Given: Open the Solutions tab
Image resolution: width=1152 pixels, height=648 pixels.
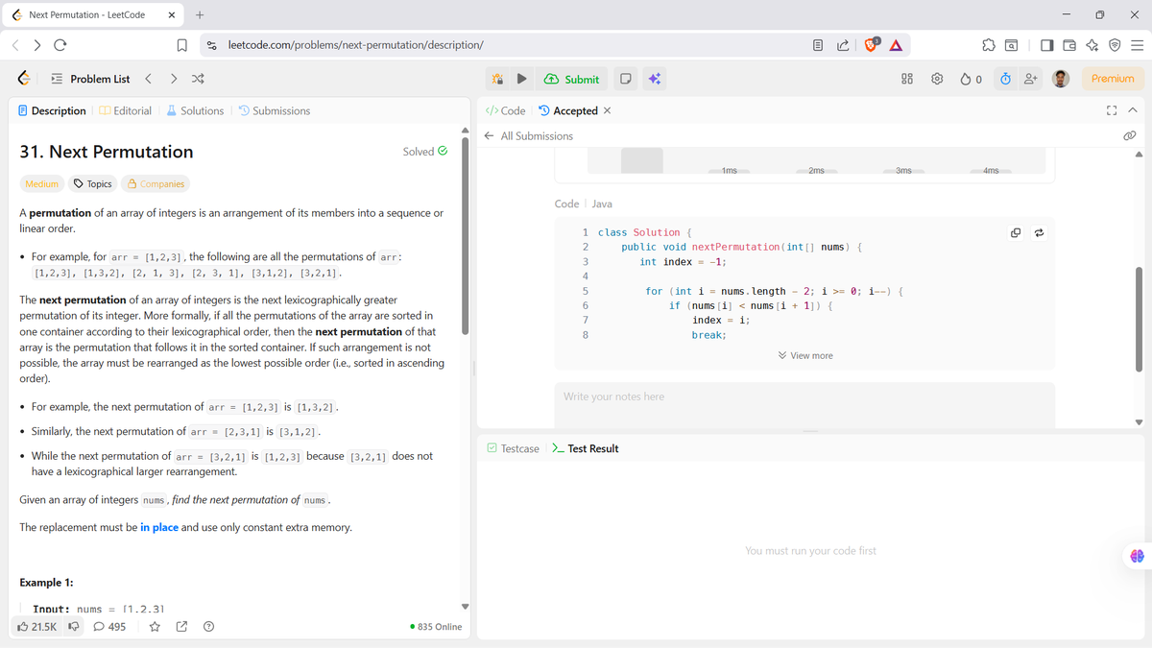Looking at the screenshot, I should 195,111.
